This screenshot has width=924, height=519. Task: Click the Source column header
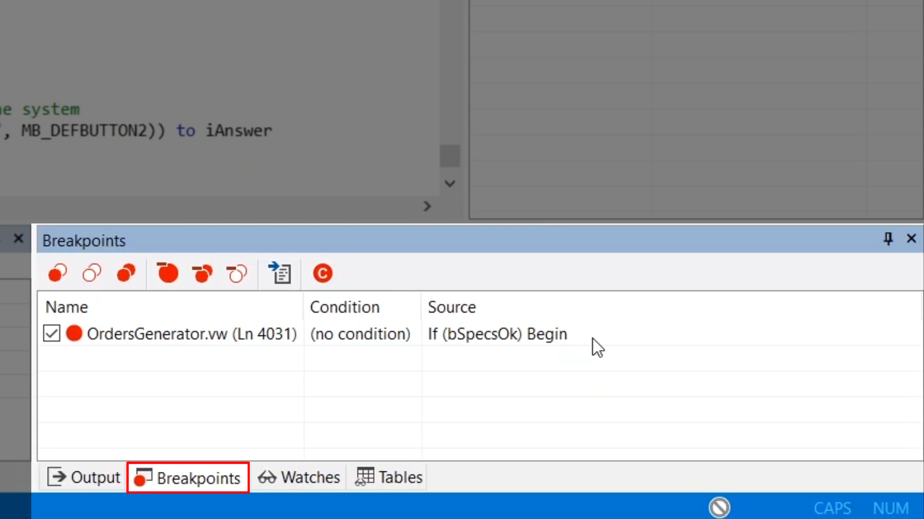tap(451, 307)
